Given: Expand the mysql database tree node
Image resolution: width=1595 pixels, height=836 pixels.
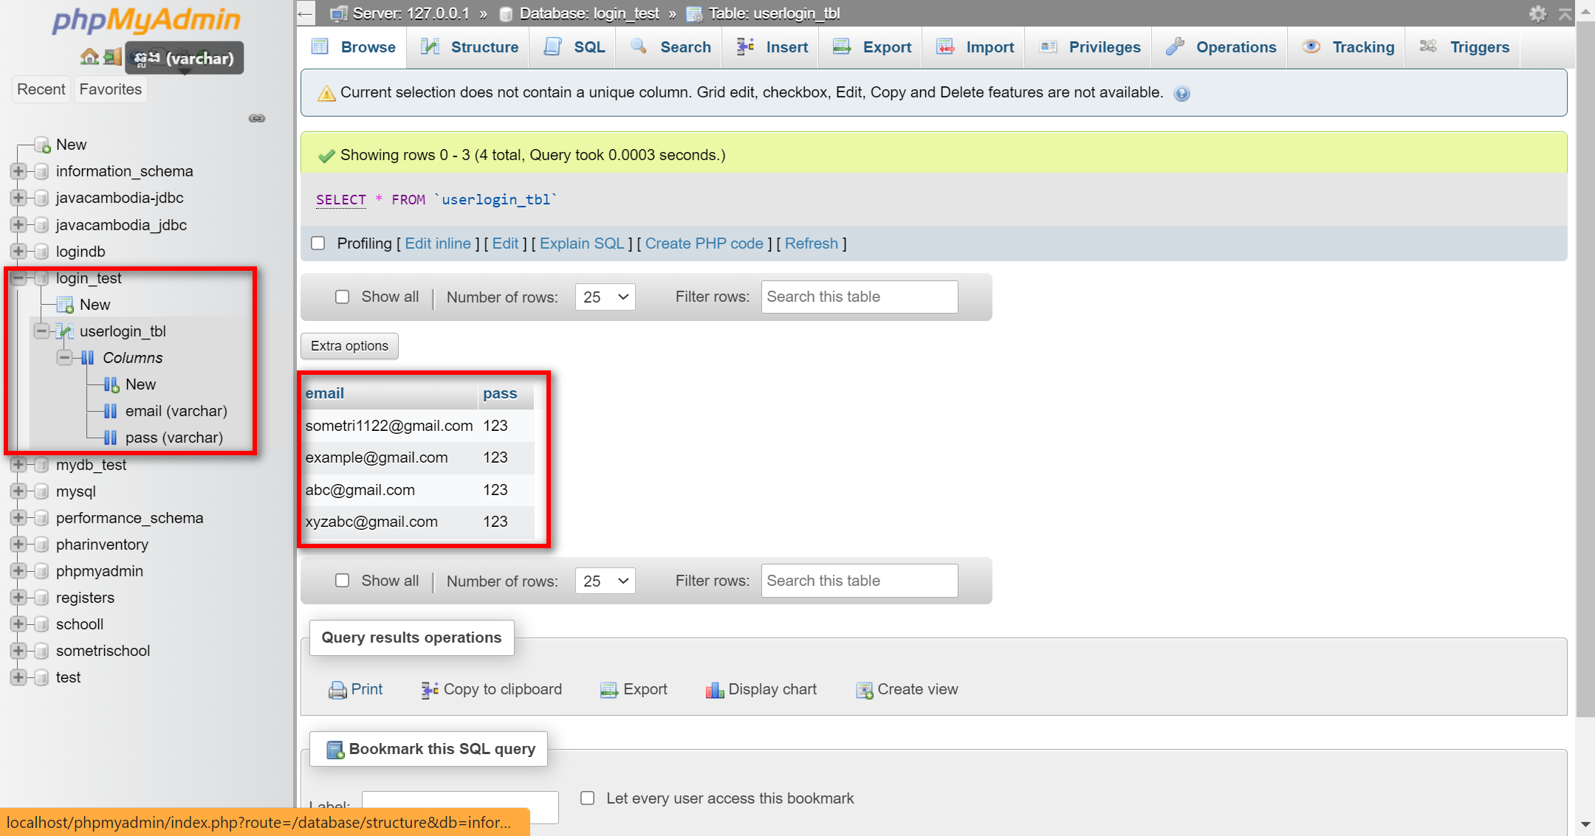Looking at the screenshot, I should tap(18, 491).
